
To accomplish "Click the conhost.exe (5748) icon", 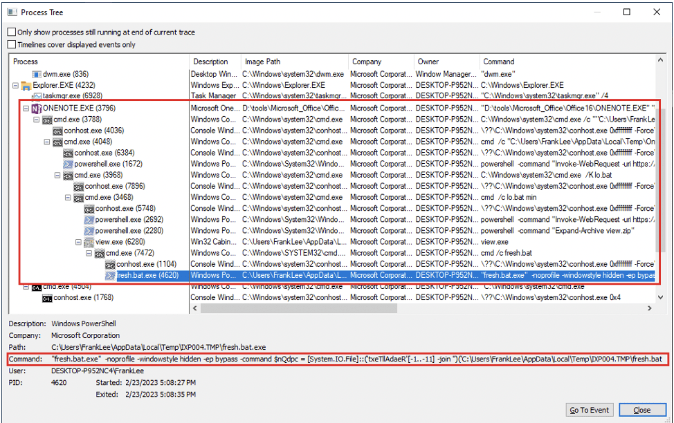I will click(x=89, y=209).
